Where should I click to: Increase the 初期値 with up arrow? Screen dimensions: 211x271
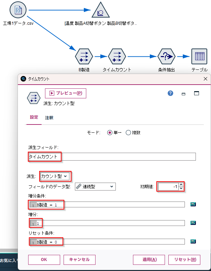181,185
